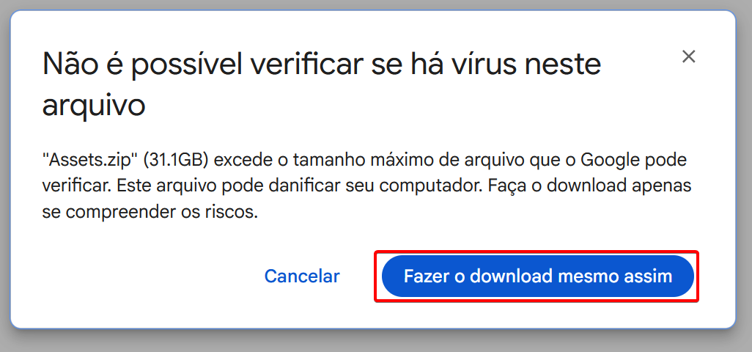Click "Faça o download apenas" text
The width and height of the screenshot is (752, 352).
point(590,186)
